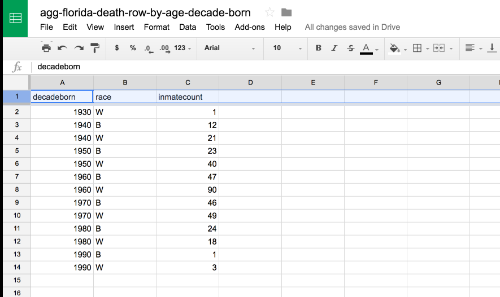
Task: Toggle strikethrough formatting
Action: point(350,48)
